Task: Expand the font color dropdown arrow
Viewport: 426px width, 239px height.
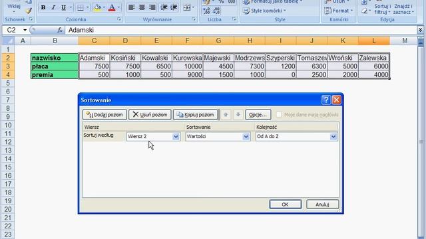Action: [118, 7]
